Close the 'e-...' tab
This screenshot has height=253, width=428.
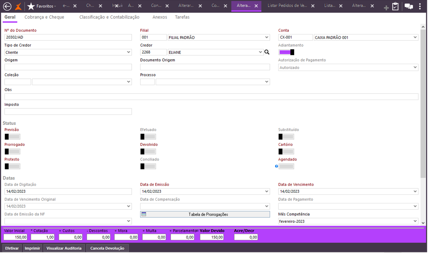coord(75,6)
